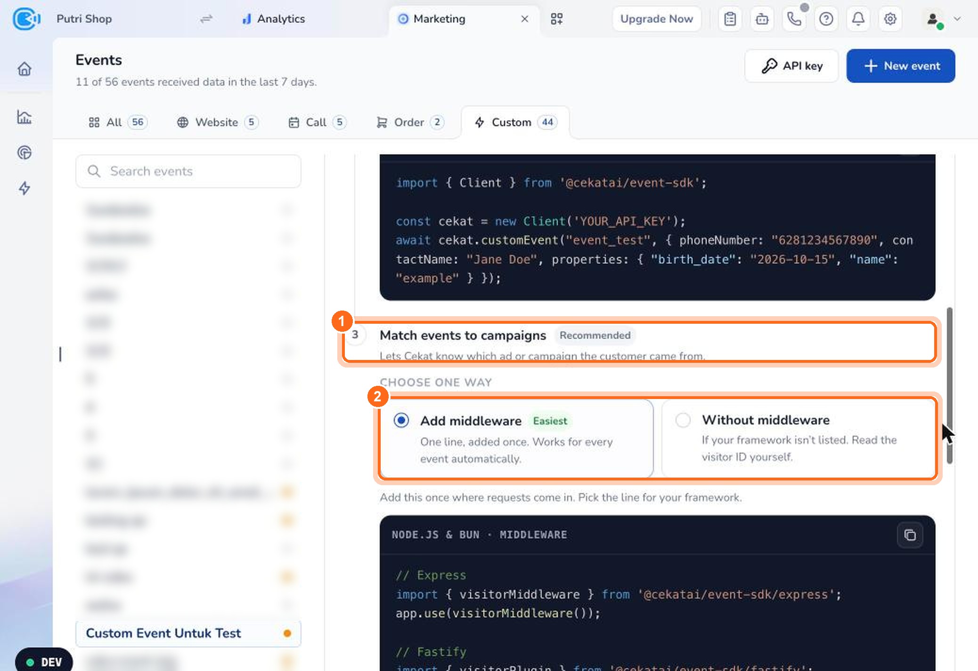Open the bot assistant icon
This screenshot has width=978, height=671.
click(762, 19)
